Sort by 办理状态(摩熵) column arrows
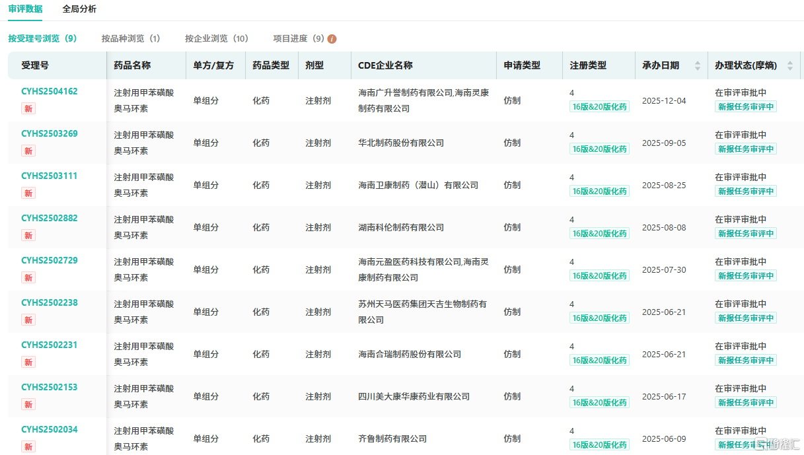 pyautogui.click(x=789, y=65)
